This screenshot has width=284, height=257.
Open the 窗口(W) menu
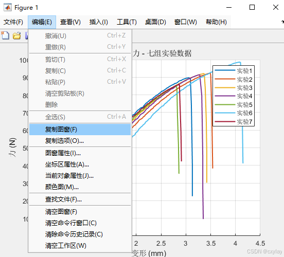[185, 22]
